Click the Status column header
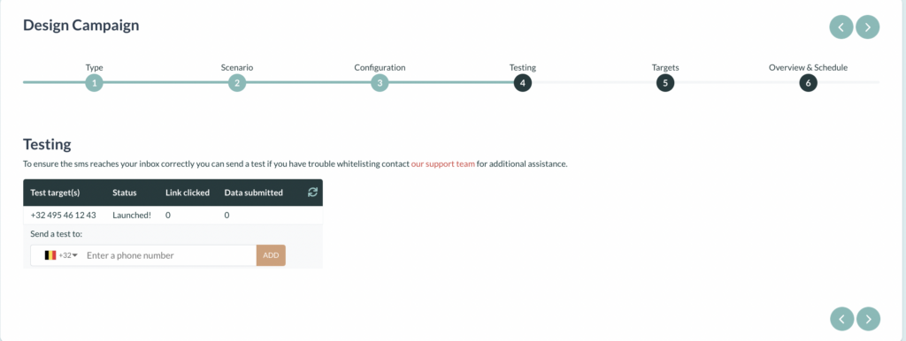 click(x=124, y=193)
